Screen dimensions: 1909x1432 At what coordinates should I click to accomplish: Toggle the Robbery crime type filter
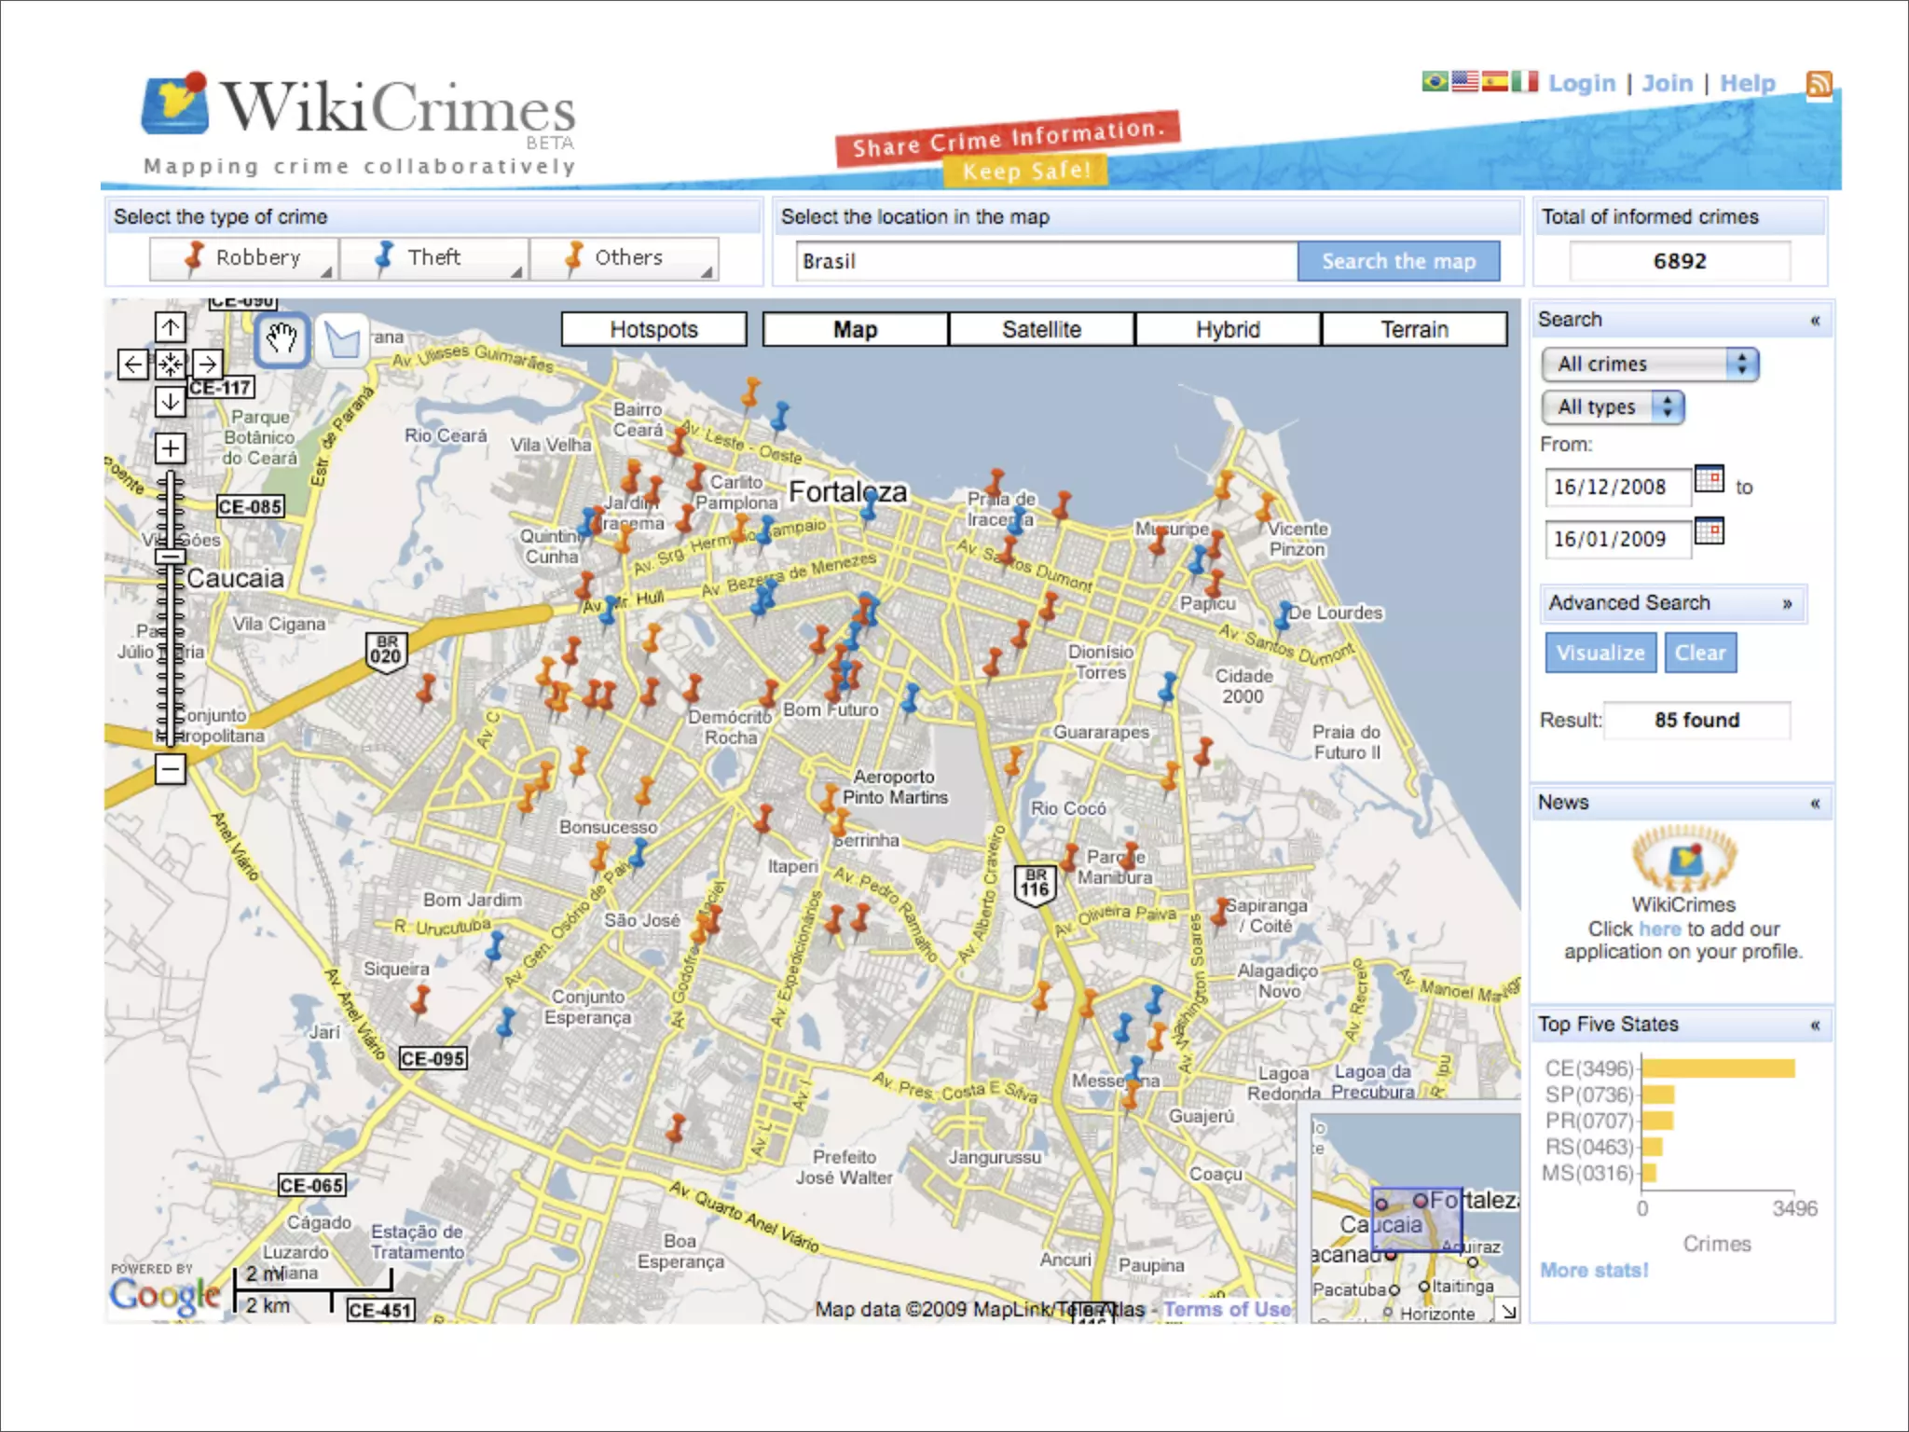[243, 258]
